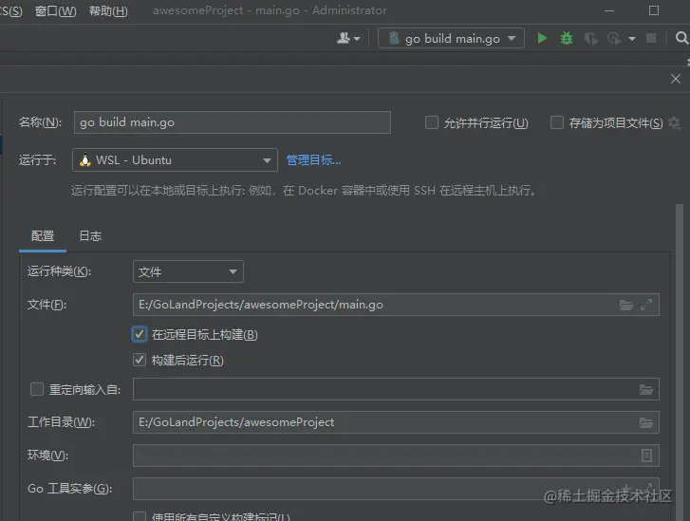
Task: Close the configuration dialog with X
Action: point(676,79)
